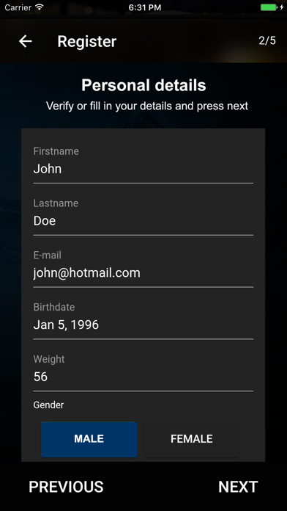Tap the Gender label
The height and width of the screenshot is (511, 287).
coord(48,405)
